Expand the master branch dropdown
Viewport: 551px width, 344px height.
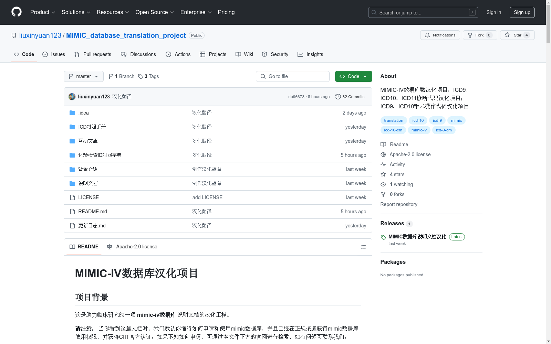tap(83, 76)
